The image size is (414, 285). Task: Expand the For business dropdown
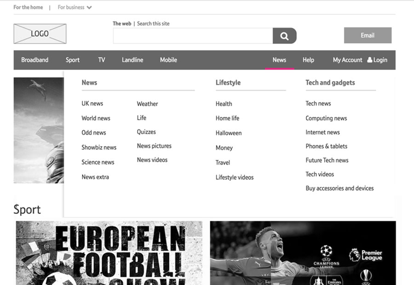click(75, 7)
